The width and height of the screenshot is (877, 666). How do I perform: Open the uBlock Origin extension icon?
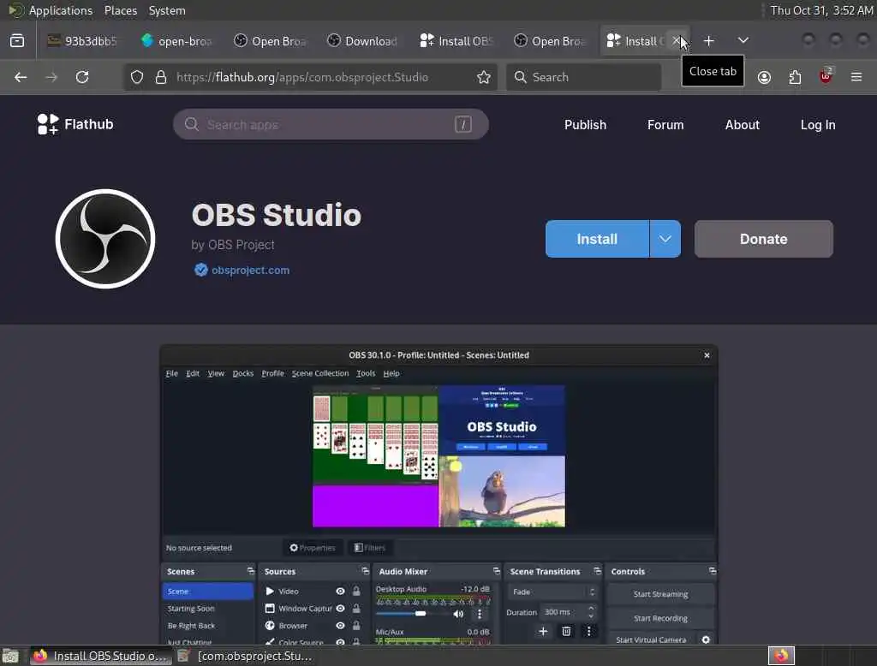(826, 76)
